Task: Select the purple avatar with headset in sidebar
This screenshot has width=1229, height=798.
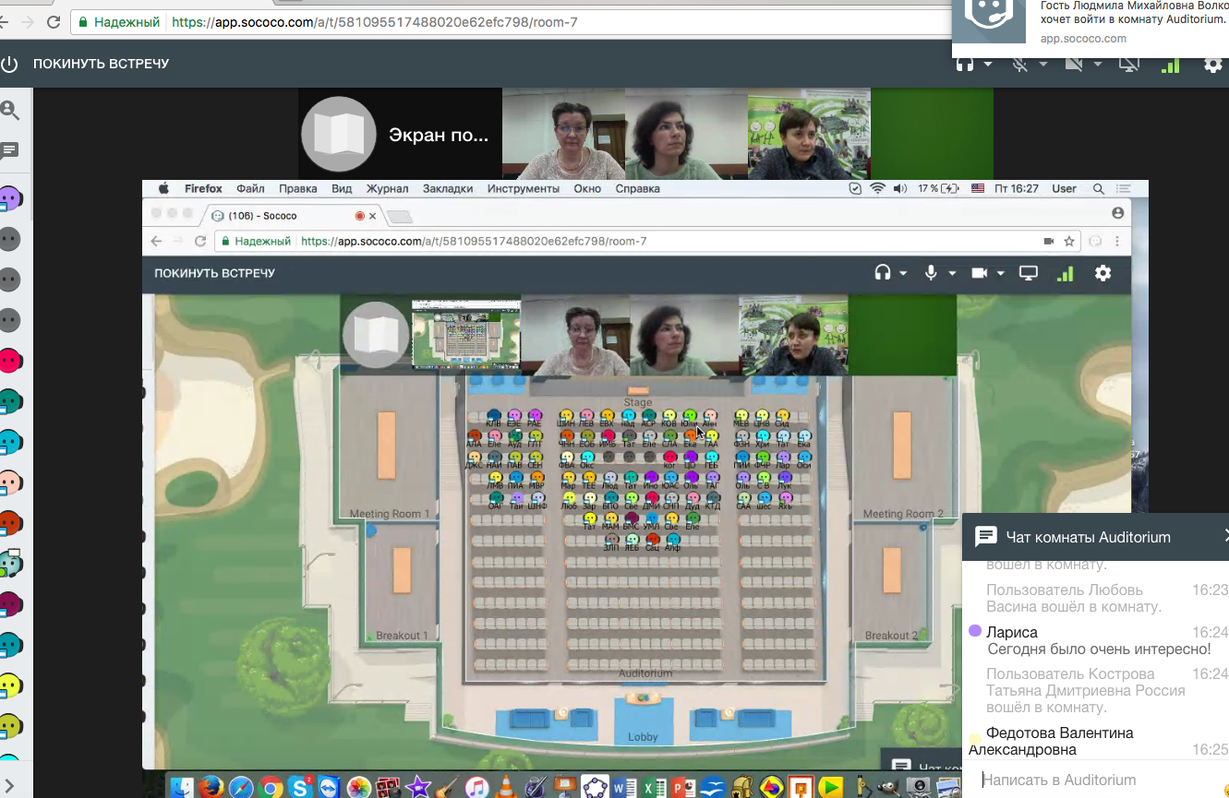Action: [10, 198]
